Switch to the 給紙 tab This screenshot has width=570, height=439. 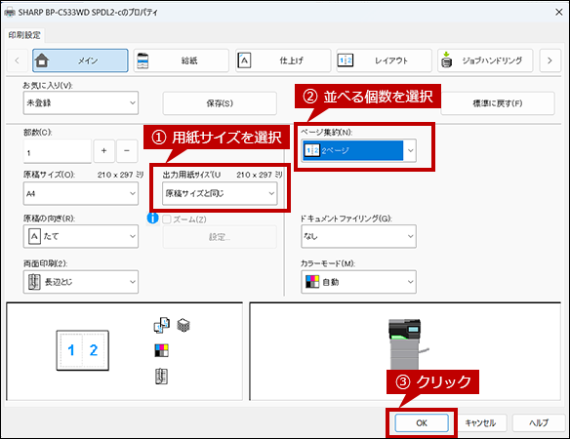point(181,60)
